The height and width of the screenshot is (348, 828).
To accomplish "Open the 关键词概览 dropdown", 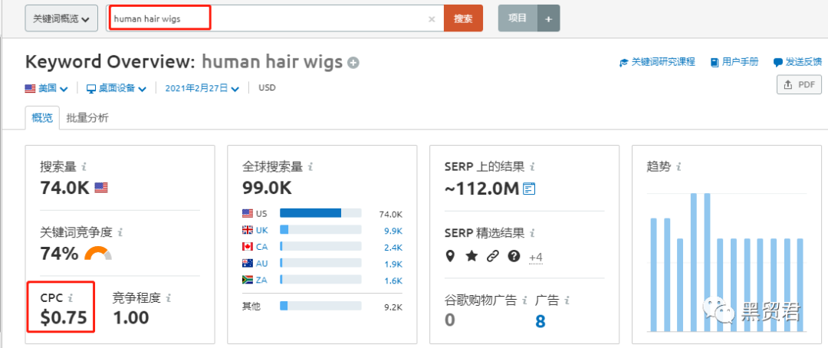I will 61,18.
